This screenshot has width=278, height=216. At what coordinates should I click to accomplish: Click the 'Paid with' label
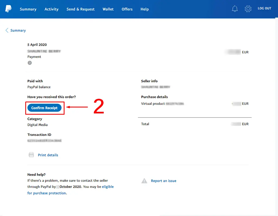(35, 81)
